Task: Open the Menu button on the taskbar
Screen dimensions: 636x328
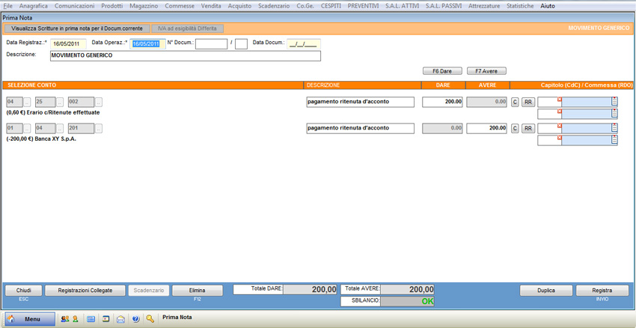Action: pos(30,318)
